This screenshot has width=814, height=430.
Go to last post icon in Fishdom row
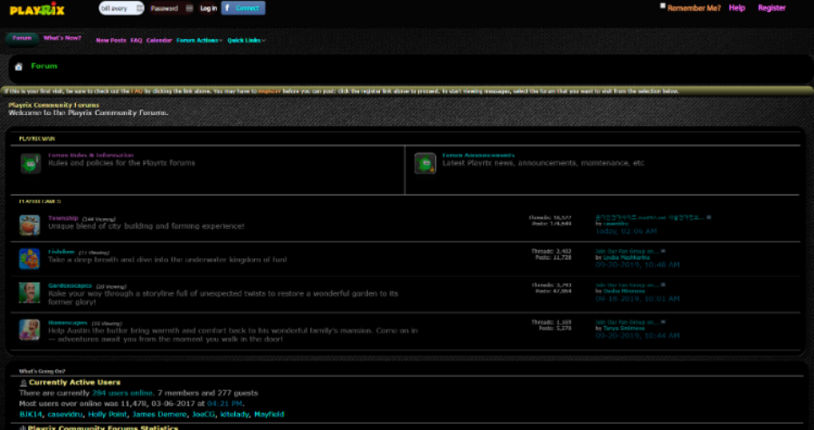point(663,251)
